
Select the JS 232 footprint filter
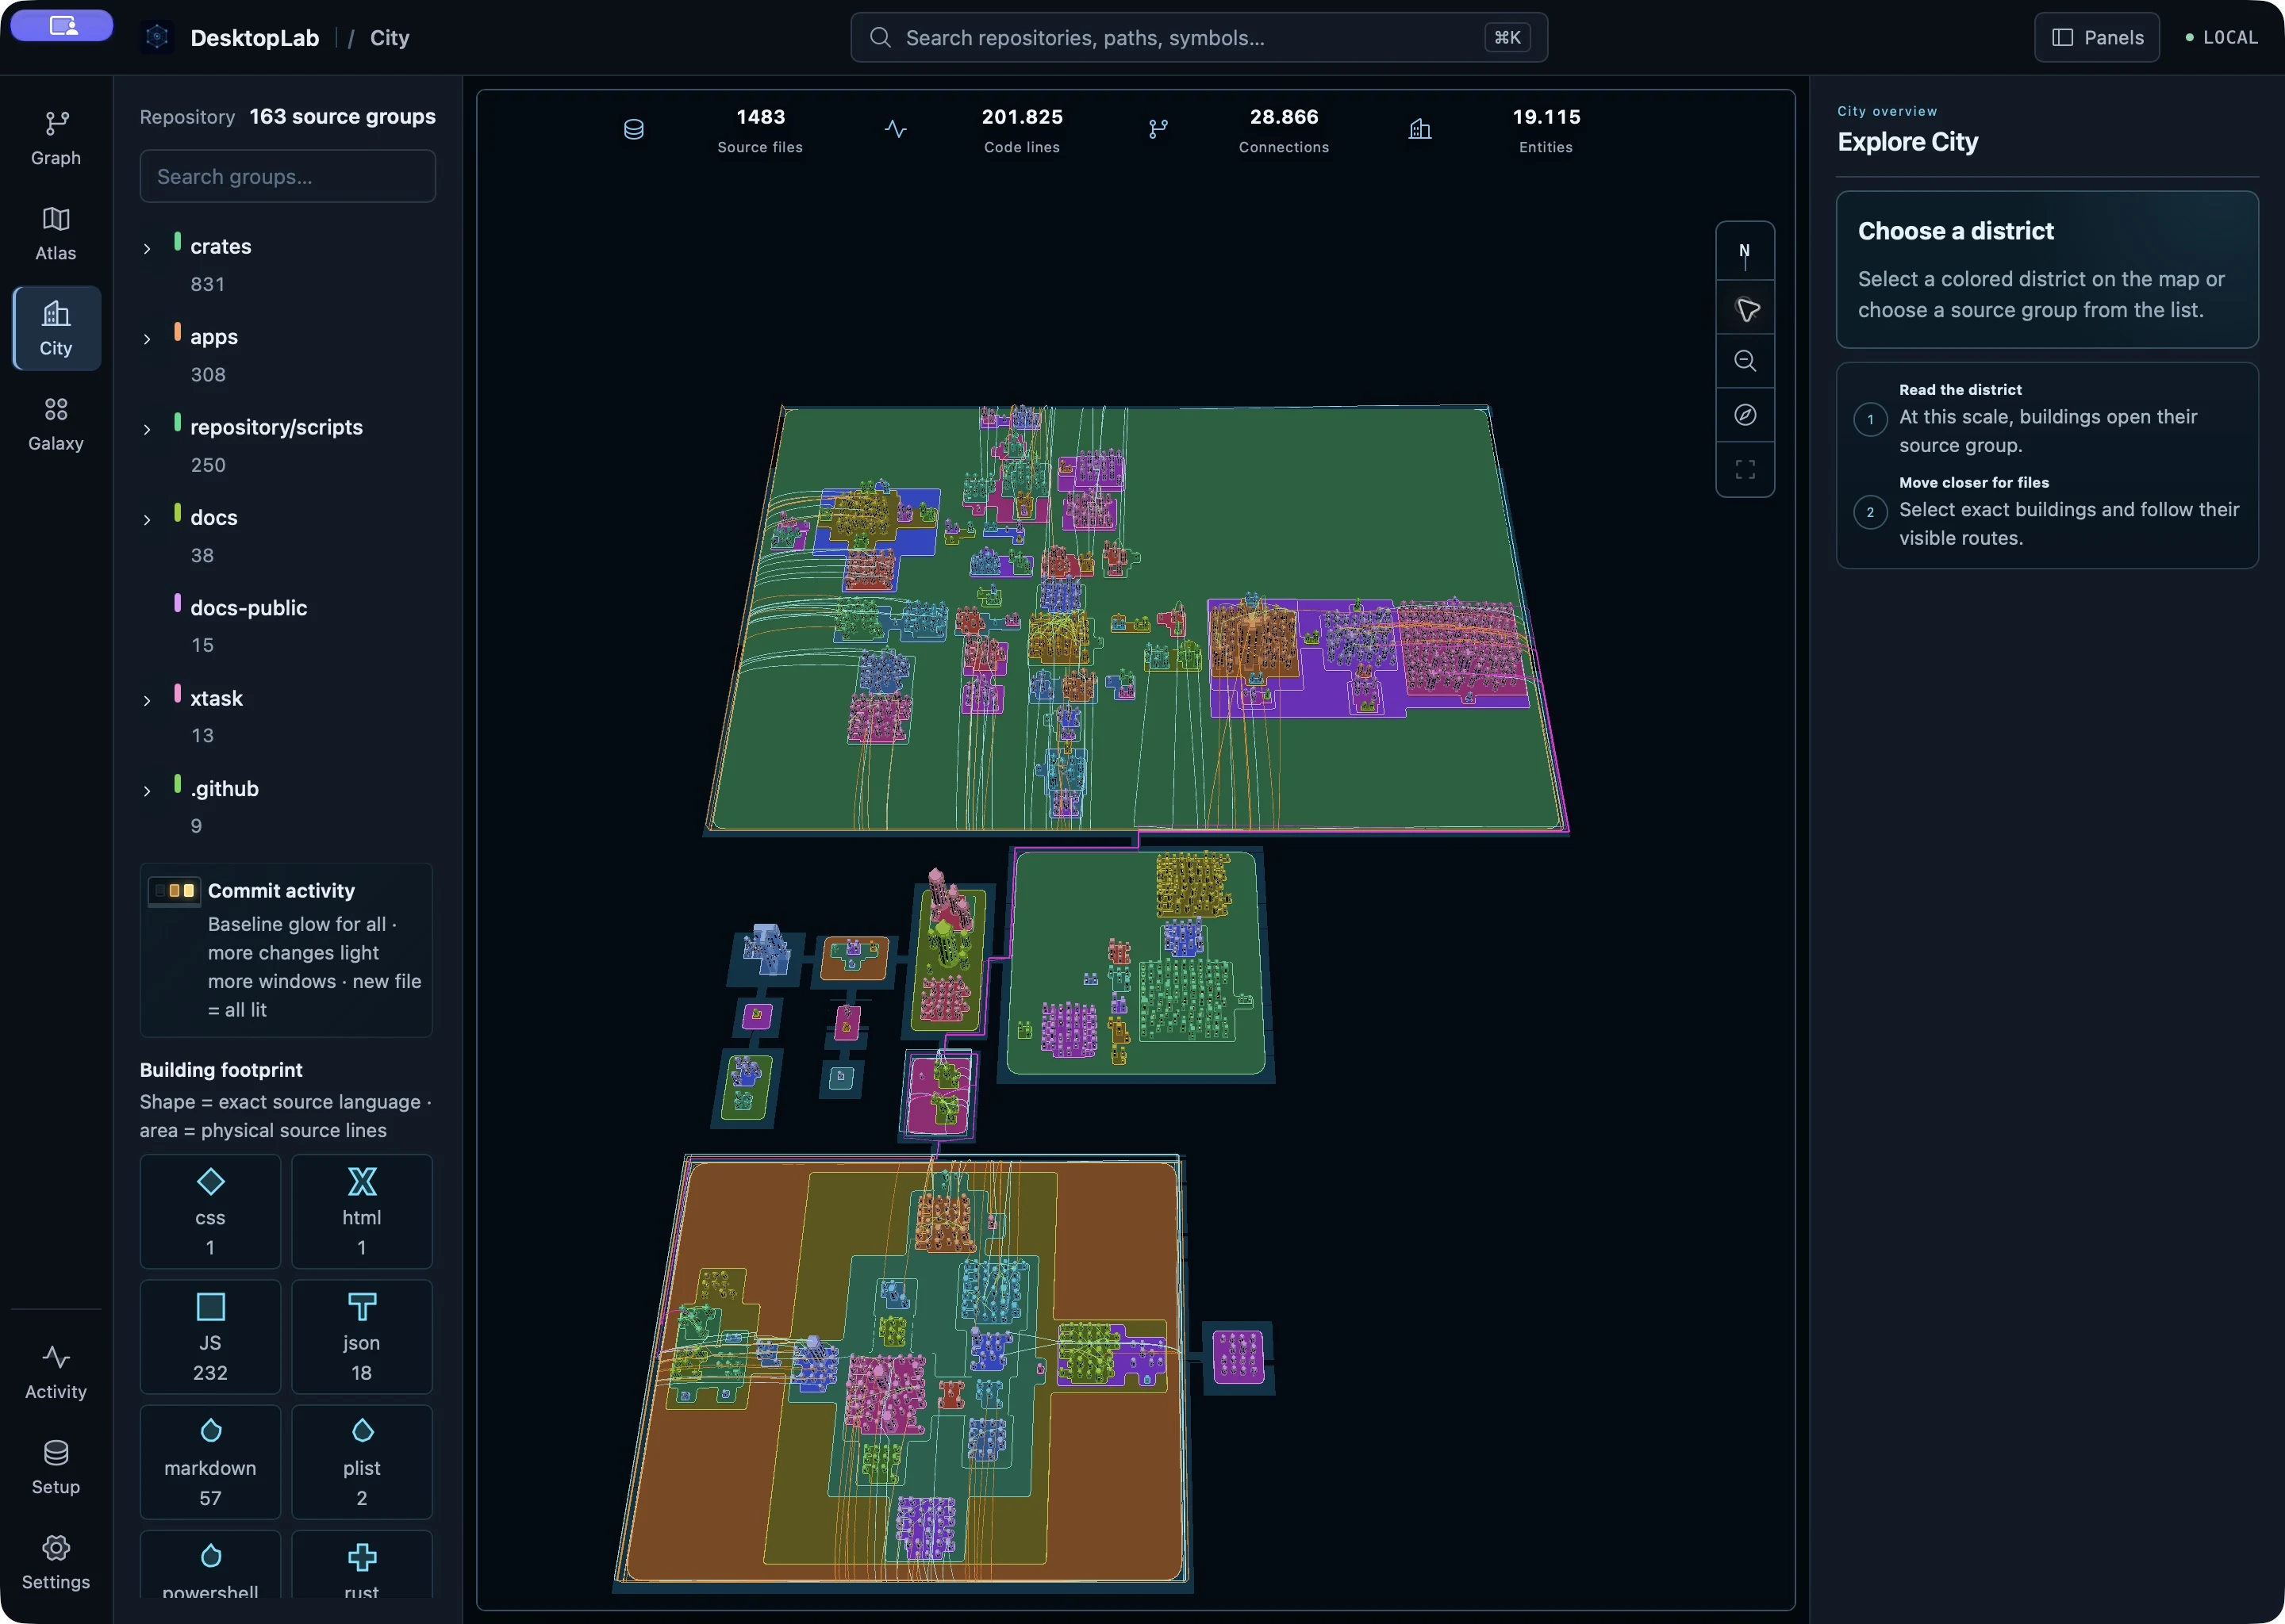click(210, 1337)
